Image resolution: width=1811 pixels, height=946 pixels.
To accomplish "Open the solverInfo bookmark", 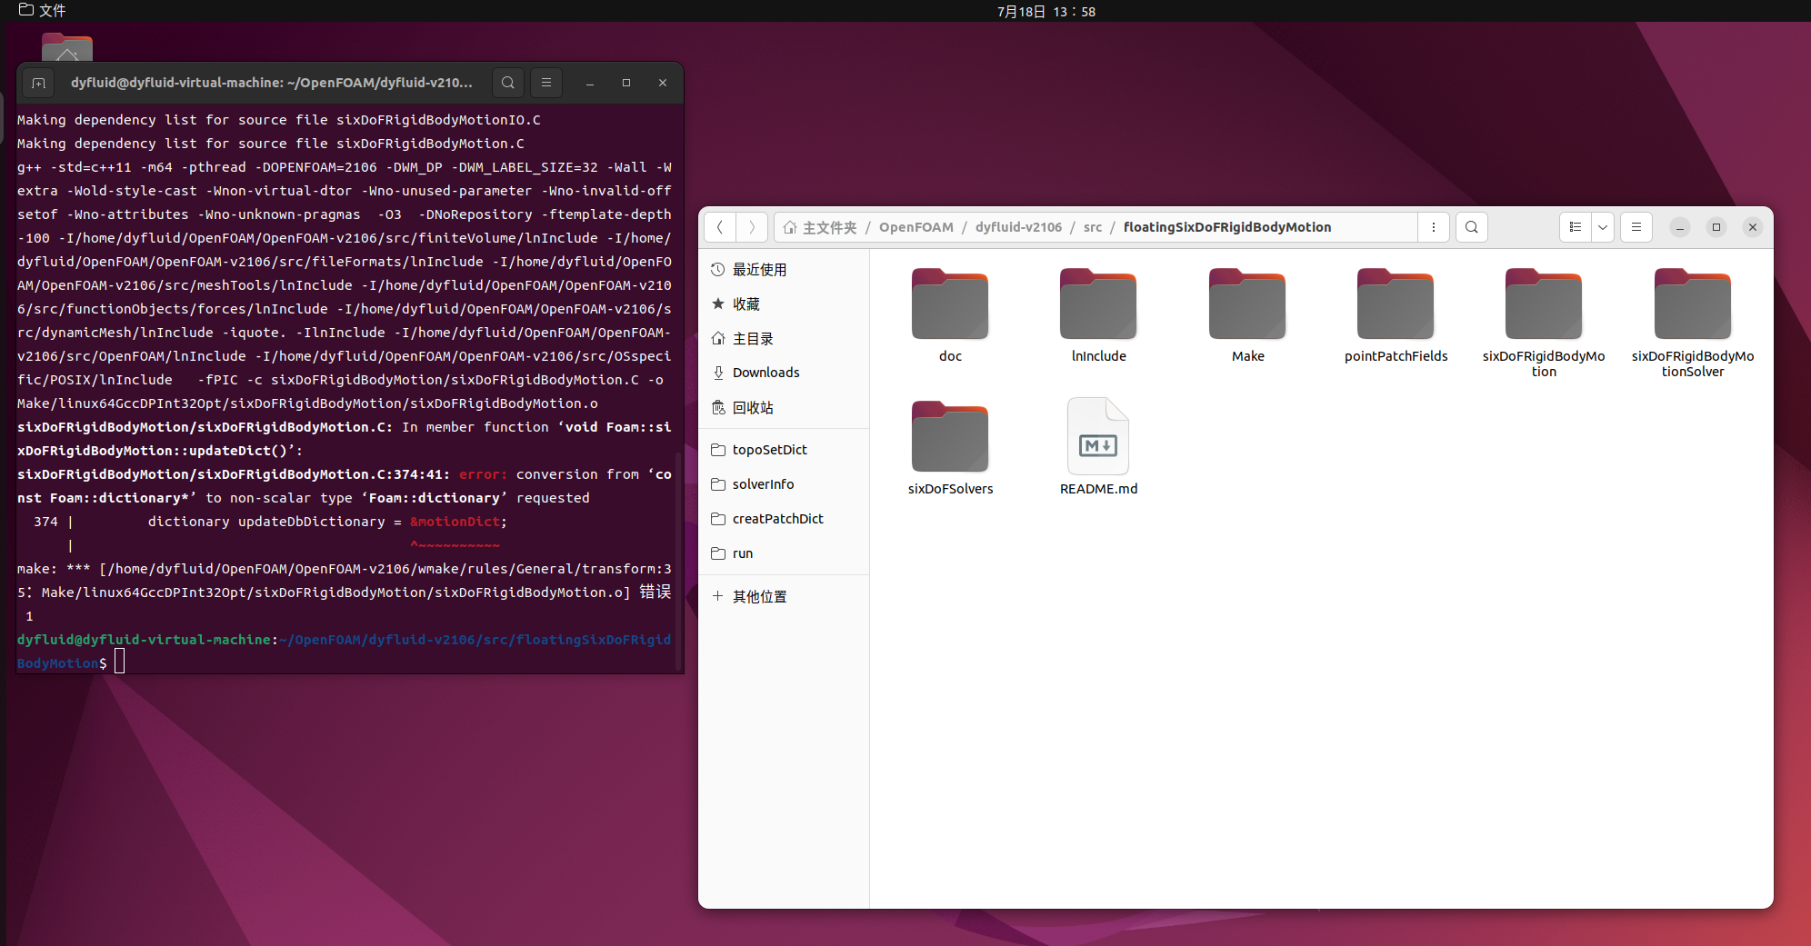I will (x=785, y=484).
